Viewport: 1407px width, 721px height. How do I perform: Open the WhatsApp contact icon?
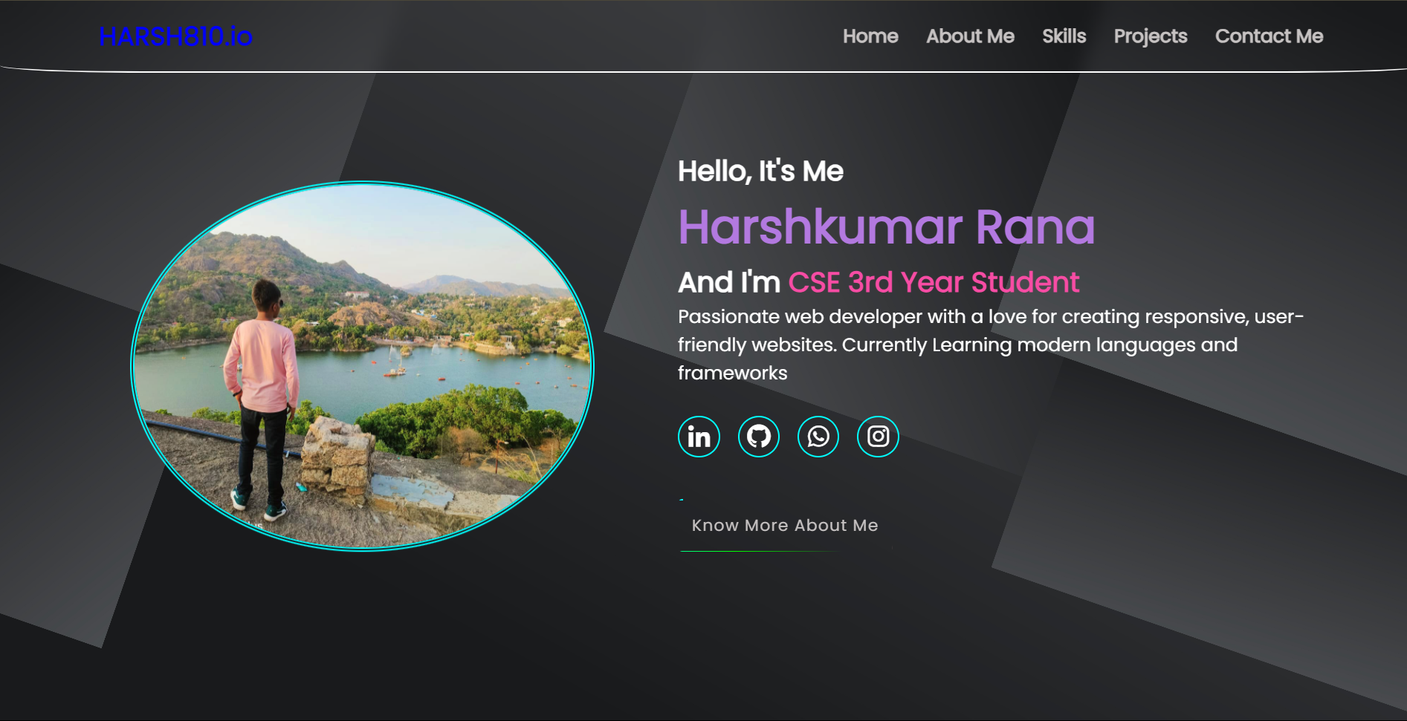(x=818, y=437)
